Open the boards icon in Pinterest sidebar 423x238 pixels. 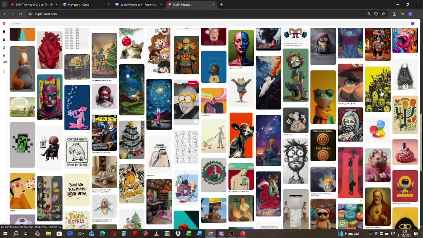(4, 47)
